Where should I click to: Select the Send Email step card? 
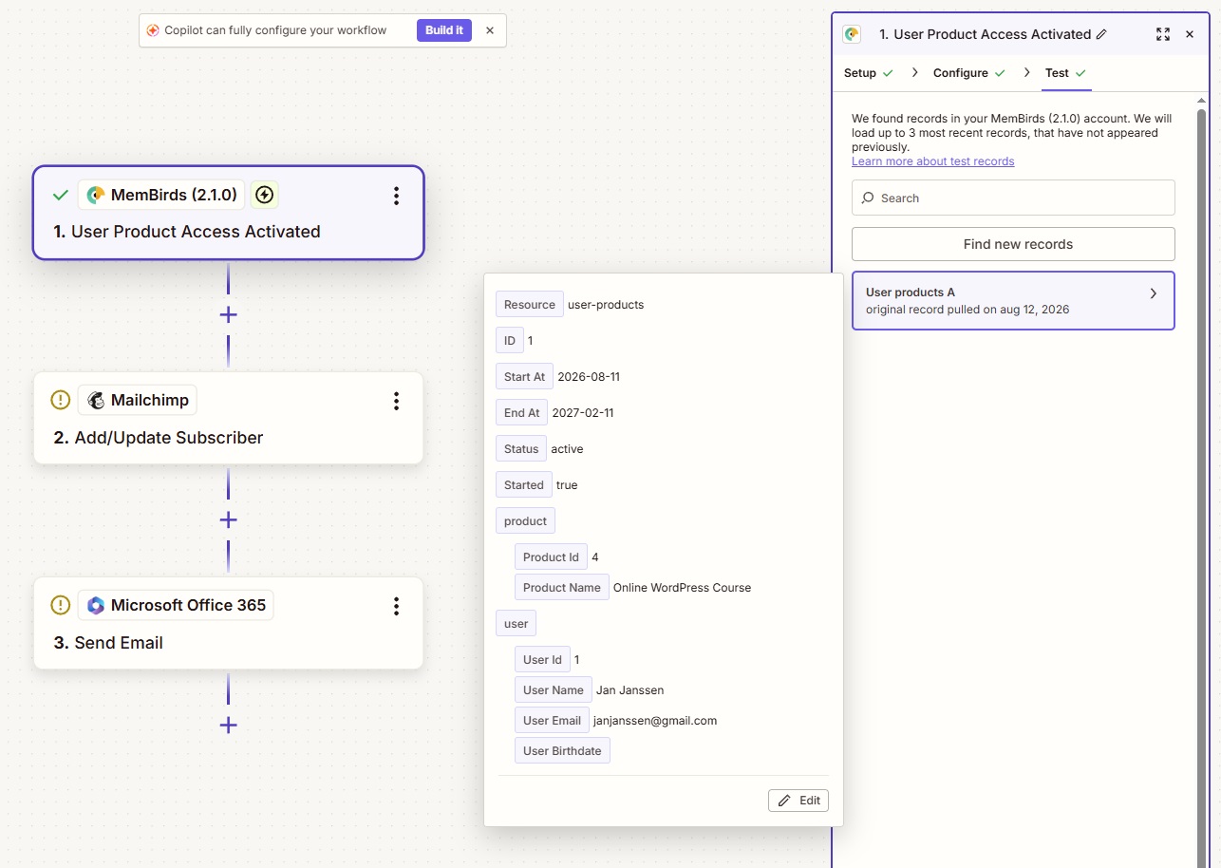228,623
